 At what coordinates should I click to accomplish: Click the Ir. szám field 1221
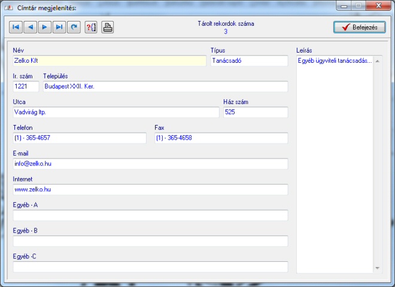click(x=26, y=86)
